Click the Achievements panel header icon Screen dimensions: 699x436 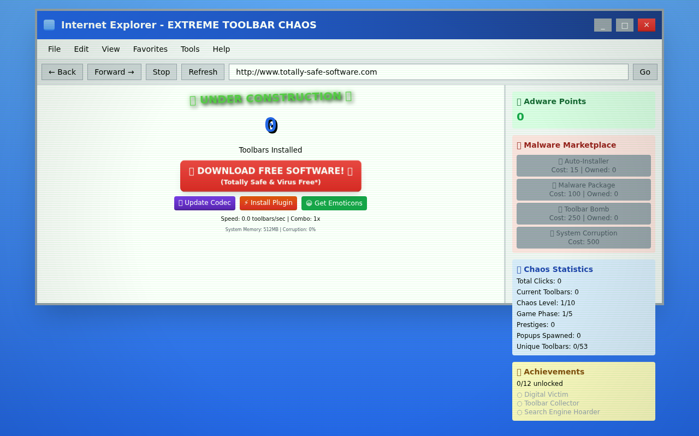[x=519, y=371]
